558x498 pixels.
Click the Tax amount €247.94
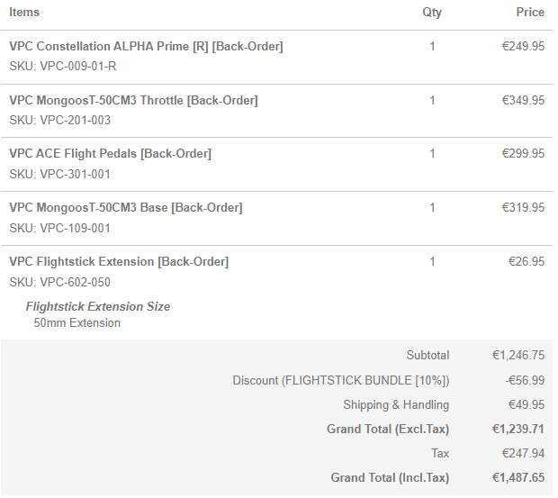(x=523, y=454)
